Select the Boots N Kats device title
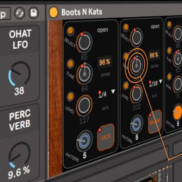This screenshot has width=182, height=182. tap(81, 12)
